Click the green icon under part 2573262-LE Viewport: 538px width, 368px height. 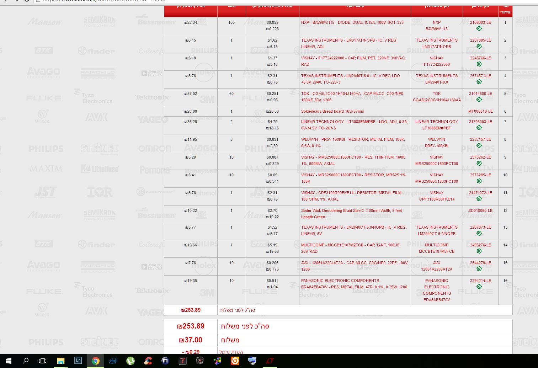479,163
